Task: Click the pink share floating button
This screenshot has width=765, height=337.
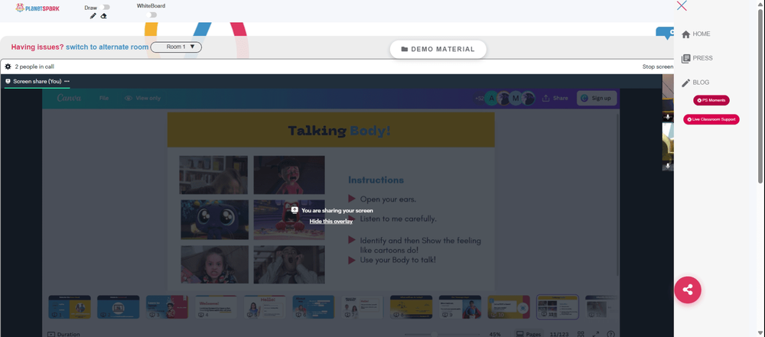Action: pos(688,290)
